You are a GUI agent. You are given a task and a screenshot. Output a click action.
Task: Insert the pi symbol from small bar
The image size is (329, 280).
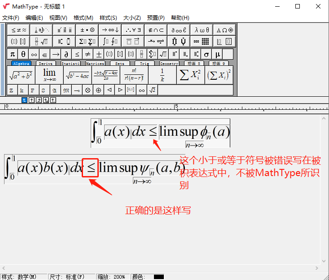click(13, 55)
